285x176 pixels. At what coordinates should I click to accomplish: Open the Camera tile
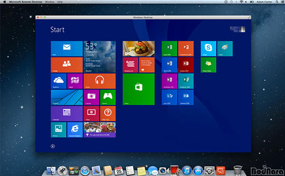coord(91,97)
